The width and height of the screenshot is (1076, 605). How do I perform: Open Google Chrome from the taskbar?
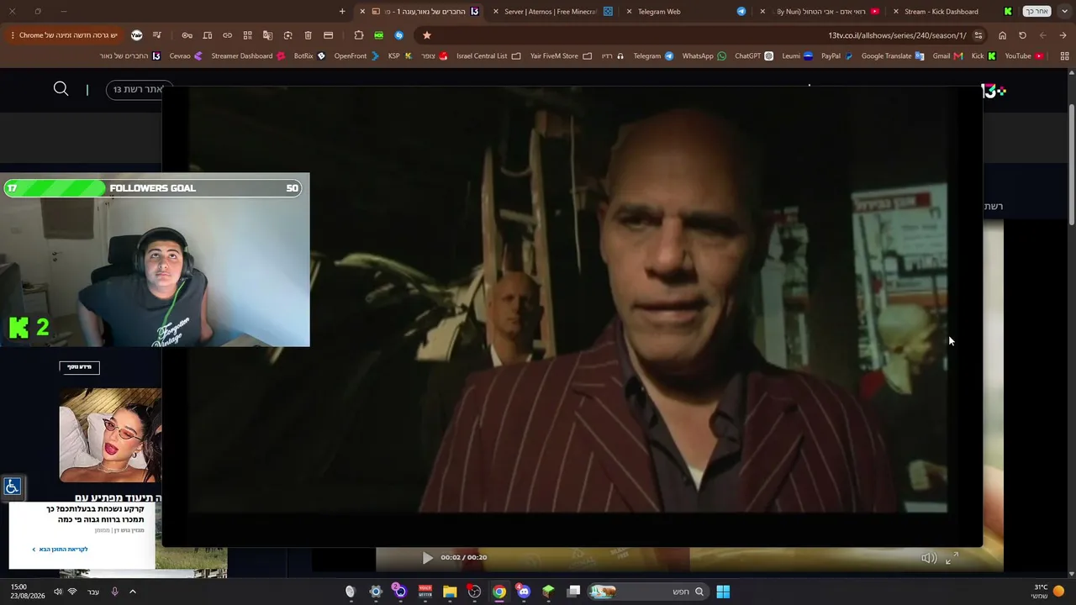(x=499, y=592)
